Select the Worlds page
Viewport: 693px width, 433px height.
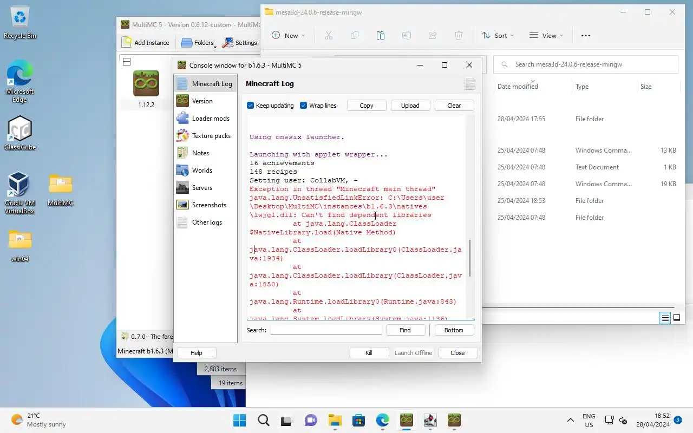click(x=205, y=170)
